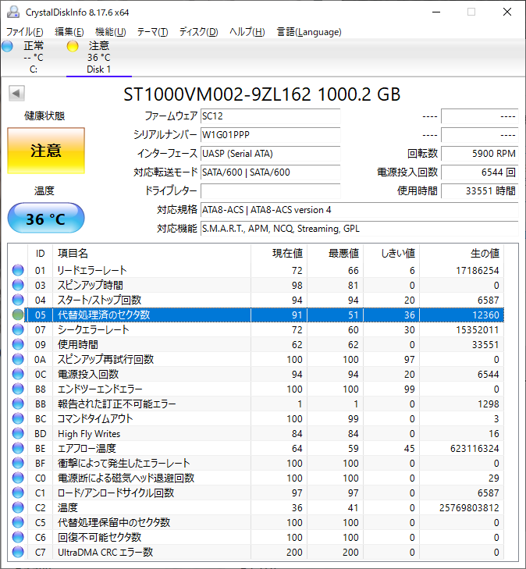Click the previous disk arrow icon
The height and width of the screenshot is (569, 526).
click(x=16, y=93)
